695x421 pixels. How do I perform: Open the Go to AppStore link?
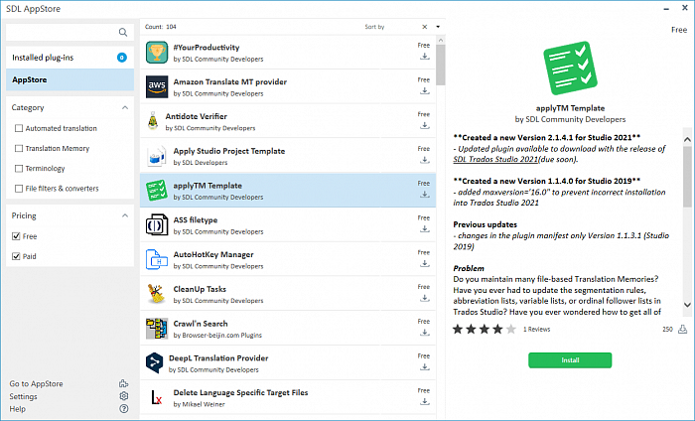(x=37, y=384)
